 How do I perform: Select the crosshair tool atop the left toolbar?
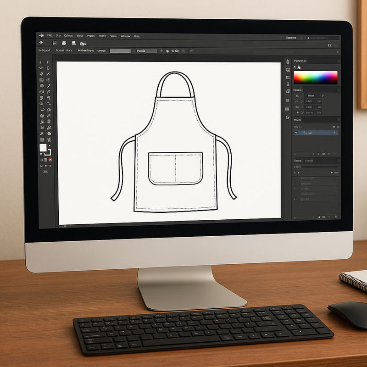[x=41, y=62]
